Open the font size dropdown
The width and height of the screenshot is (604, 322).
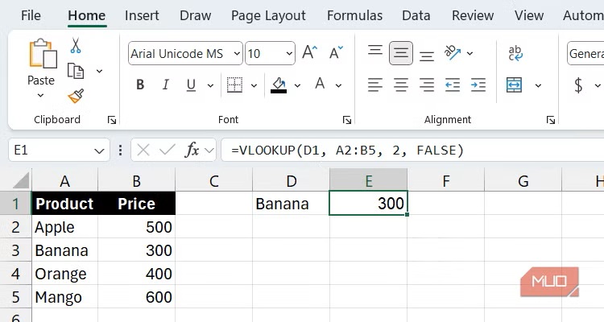coord(287,54)
